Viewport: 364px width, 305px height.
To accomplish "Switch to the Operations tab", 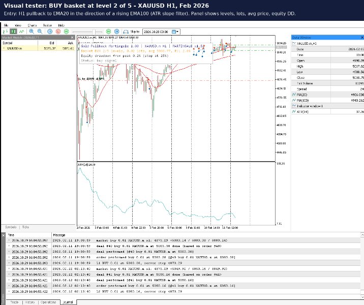I will tap(48, 302).
